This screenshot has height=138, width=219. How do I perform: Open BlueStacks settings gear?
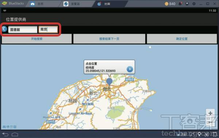(194, 4)
